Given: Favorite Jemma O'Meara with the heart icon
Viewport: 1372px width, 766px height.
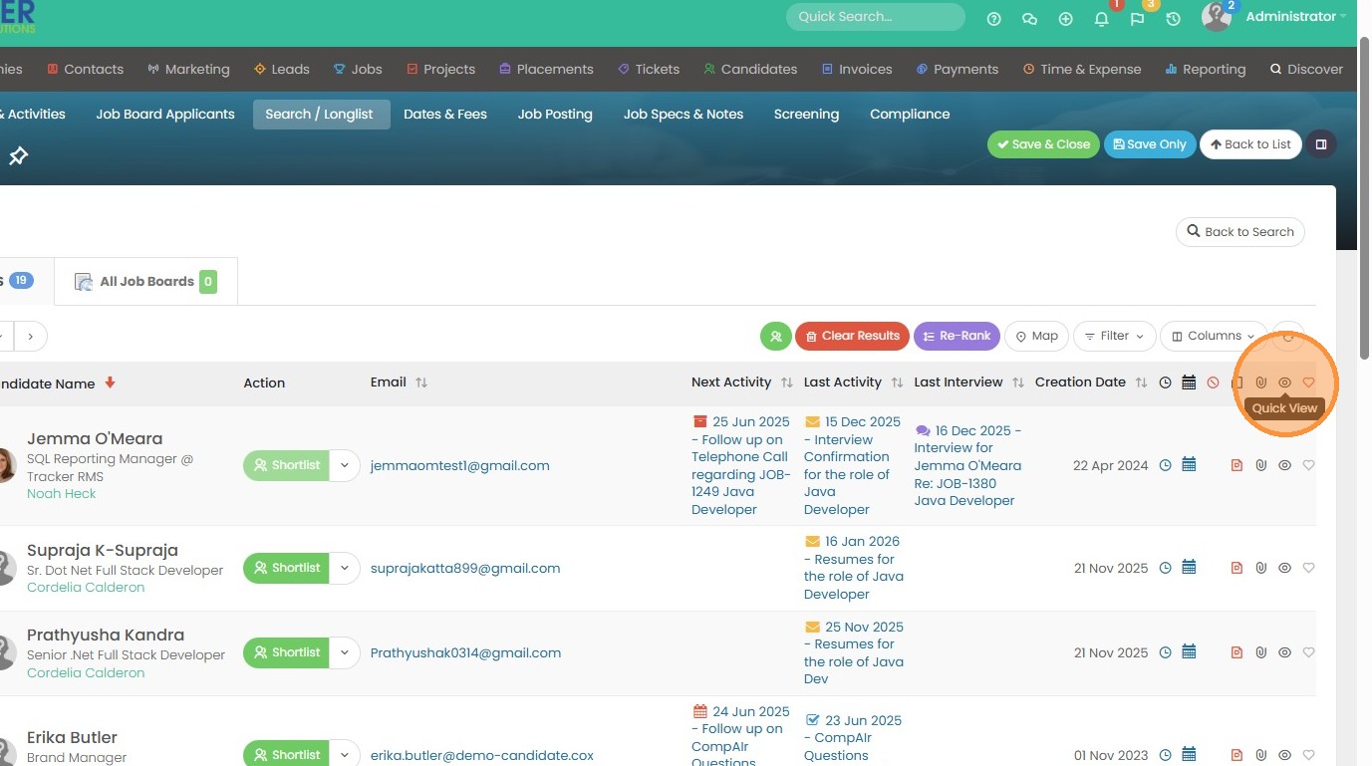Looking at the screenshot, I should click(1308, 465).
